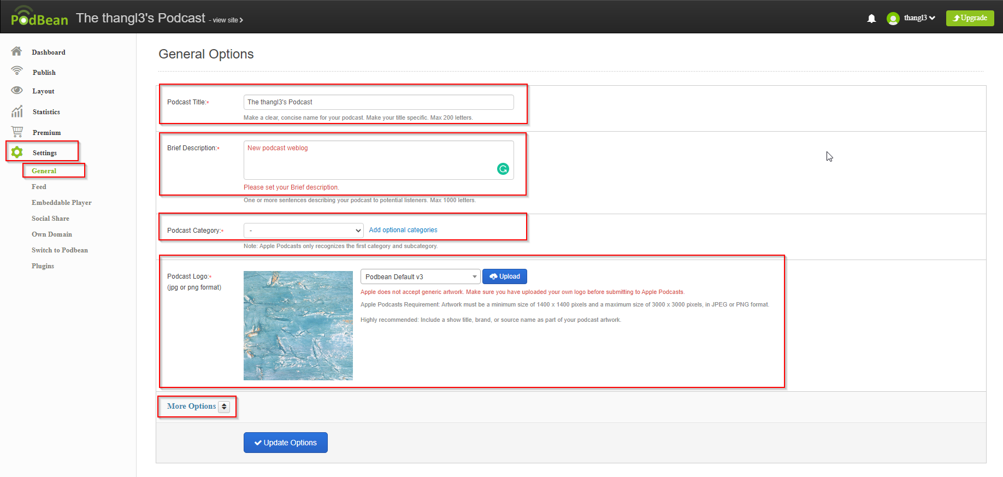
Task: Open the thangl3 account dropdown menu
Action: 919,18
